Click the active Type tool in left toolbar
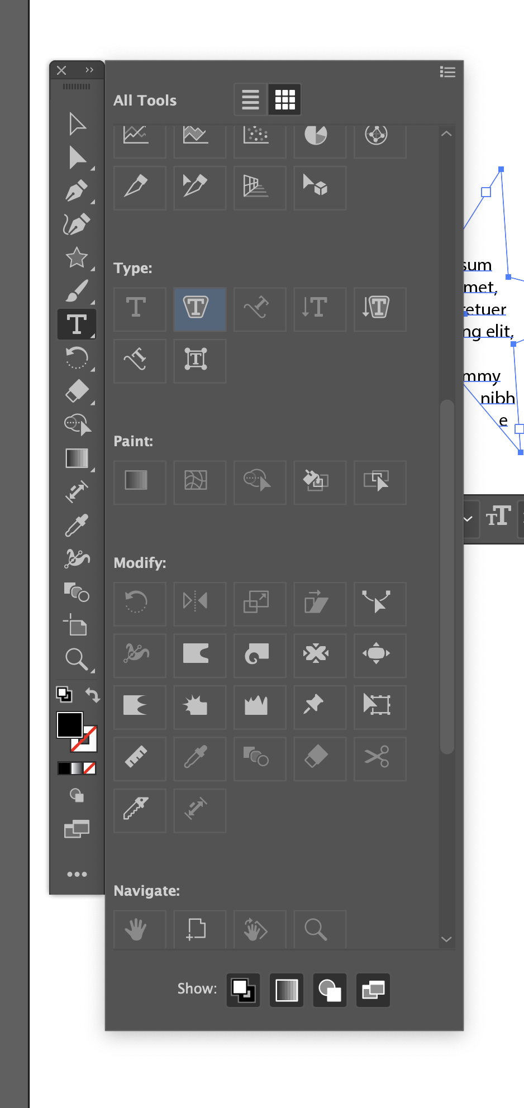 (x=77, y=324)
